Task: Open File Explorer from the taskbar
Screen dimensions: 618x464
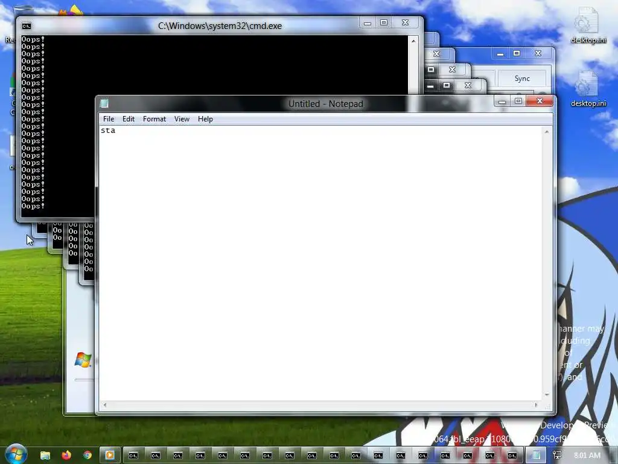Action: 45,456
